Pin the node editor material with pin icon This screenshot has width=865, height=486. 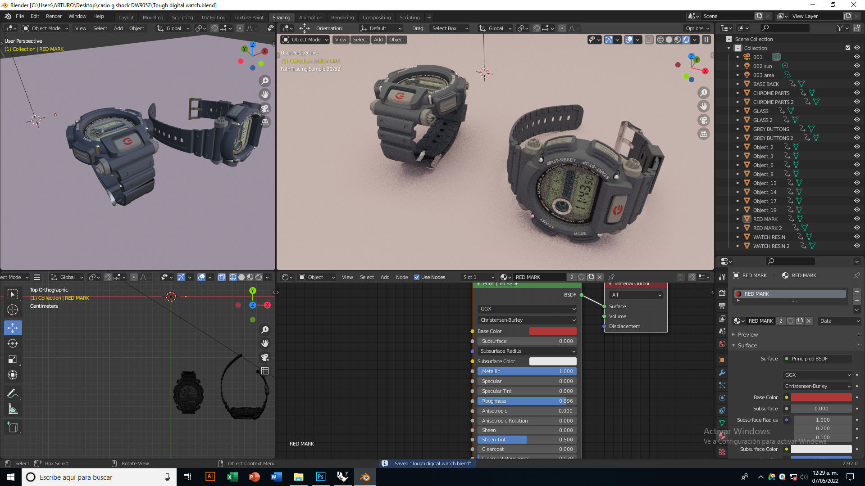(x=611, y=277)
